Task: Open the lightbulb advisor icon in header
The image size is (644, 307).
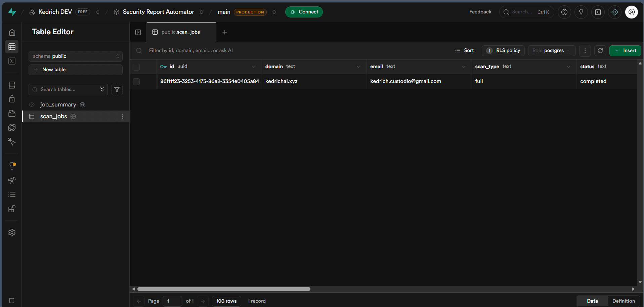Action: point(581,12)
